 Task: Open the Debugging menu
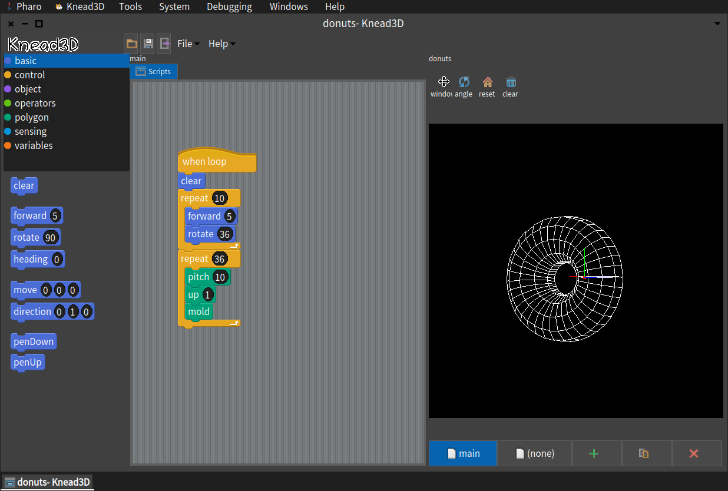click(x=229, y=6)
